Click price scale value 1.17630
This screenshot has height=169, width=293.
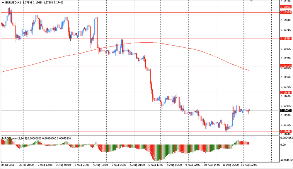(x=286, y=96)
